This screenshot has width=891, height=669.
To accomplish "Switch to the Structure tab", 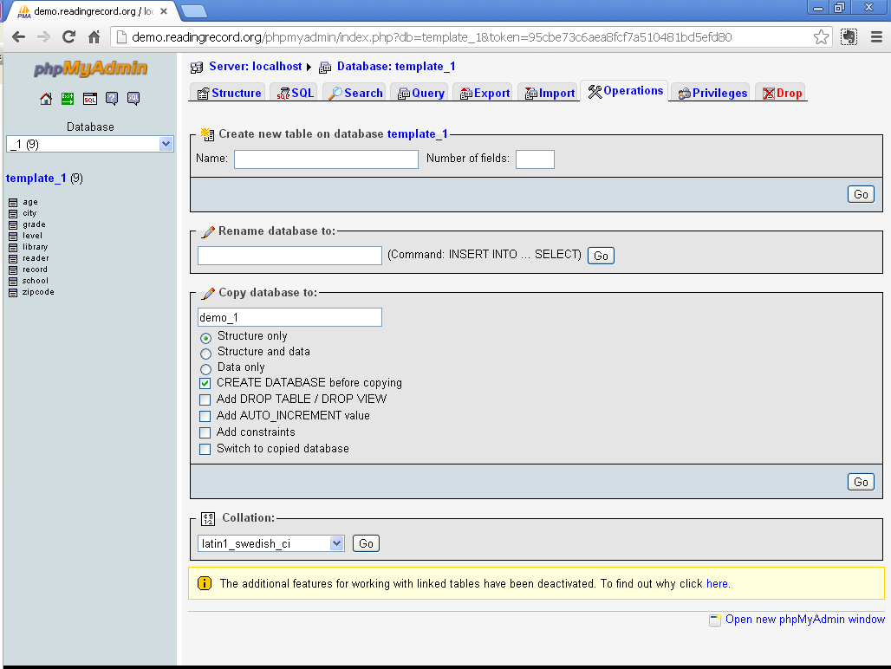I will pyautogui.click(x=229, y=93).
